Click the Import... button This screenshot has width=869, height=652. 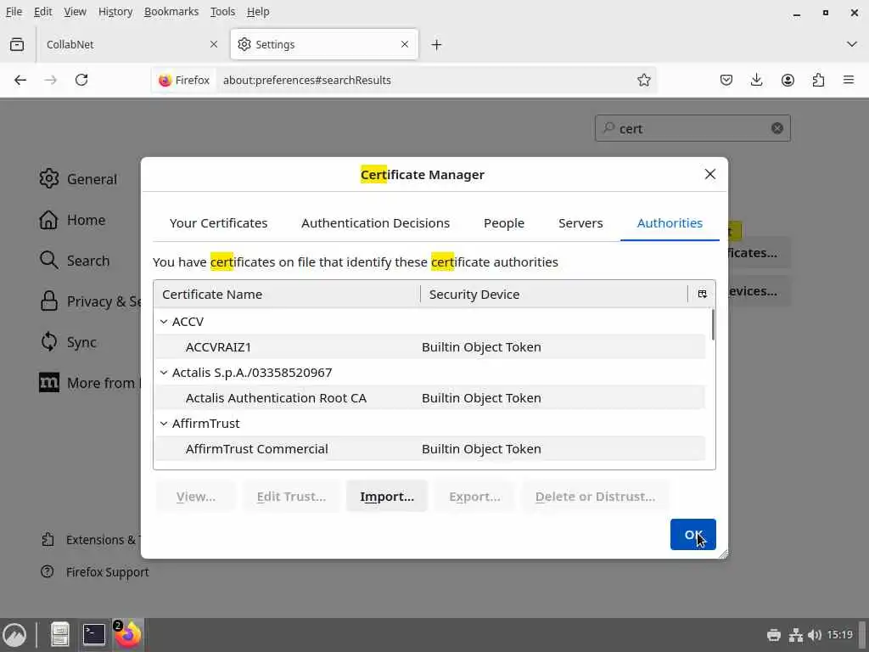click(x=387, y=496)
